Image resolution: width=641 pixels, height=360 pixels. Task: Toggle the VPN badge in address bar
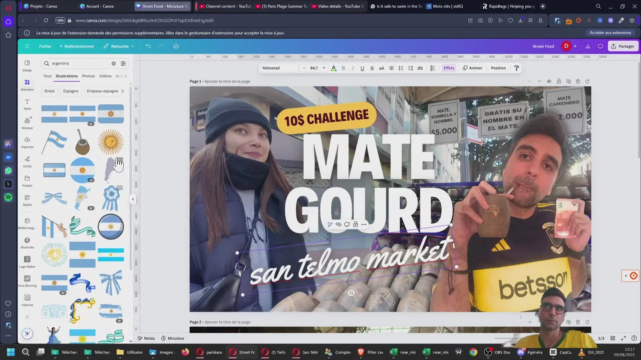click(x=61, y=20)
